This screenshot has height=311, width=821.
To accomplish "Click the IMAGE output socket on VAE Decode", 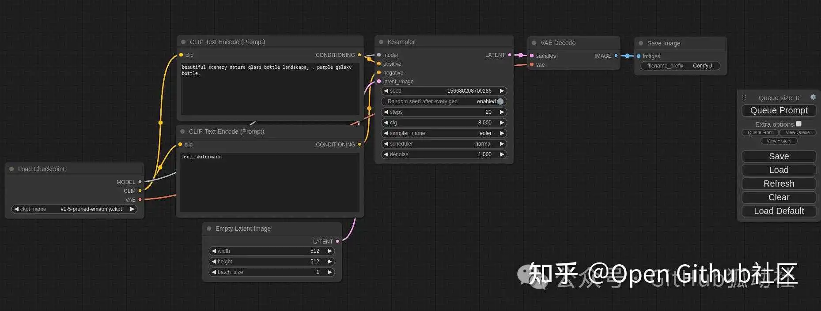I will point(616,56).
